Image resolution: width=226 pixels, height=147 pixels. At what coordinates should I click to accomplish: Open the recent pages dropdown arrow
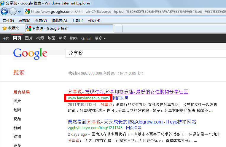click(20, 12)
